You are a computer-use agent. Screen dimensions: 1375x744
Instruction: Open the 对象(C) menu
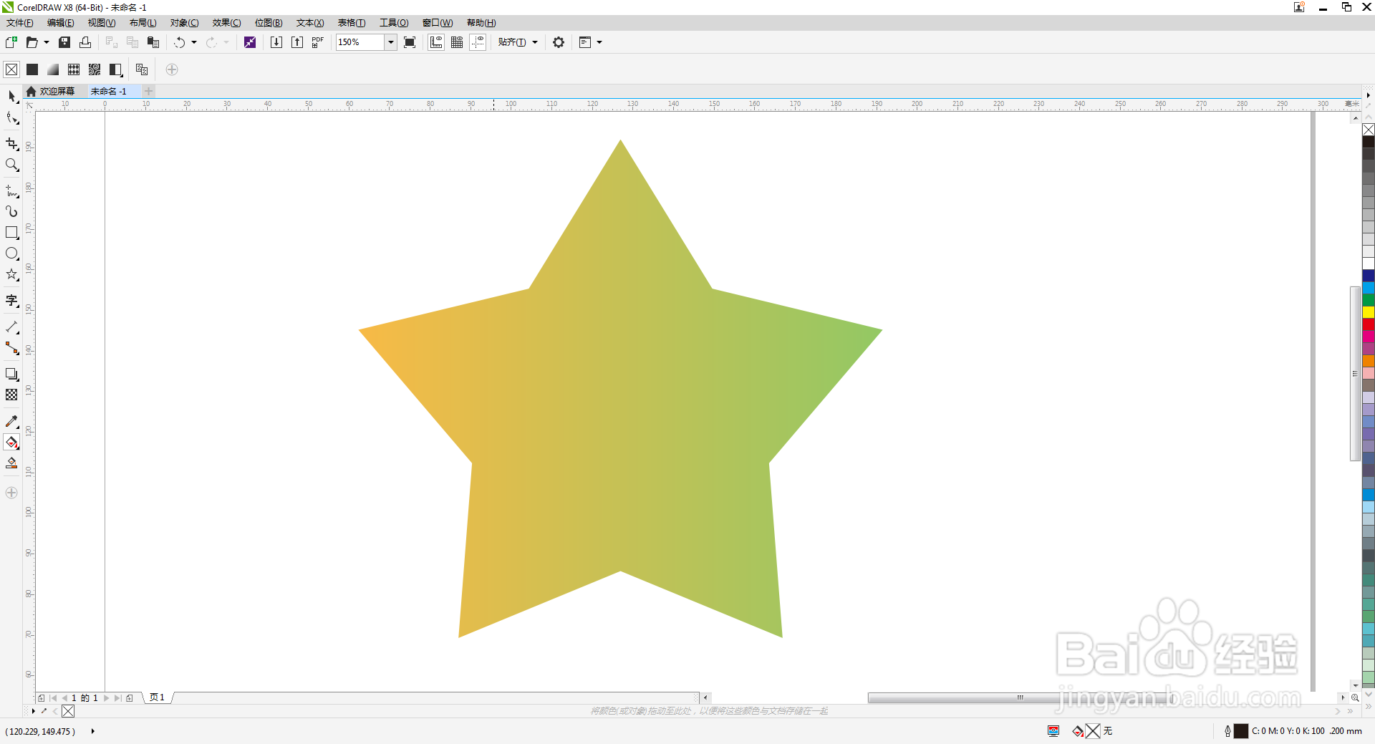click(184, 23)
